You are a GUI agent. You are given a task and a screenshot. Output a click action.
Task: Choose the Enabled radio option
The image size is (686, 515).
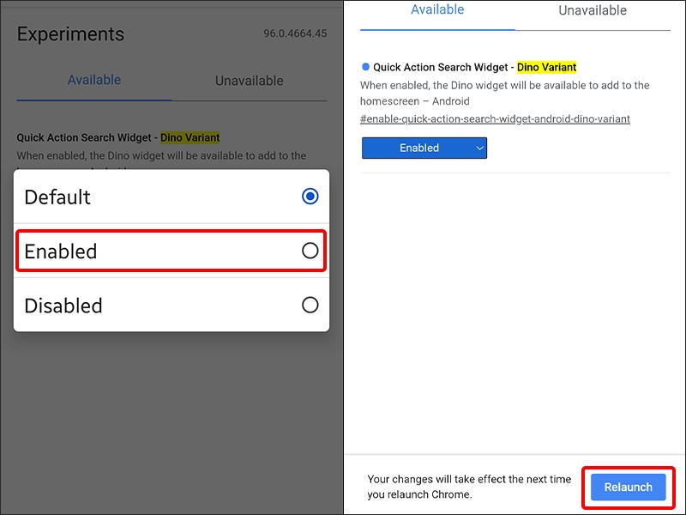(x=310, y=251)
